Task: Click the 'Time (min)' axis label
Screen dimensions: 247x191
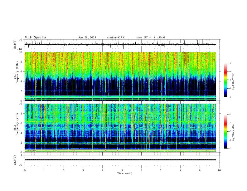Action: (125, 173)
